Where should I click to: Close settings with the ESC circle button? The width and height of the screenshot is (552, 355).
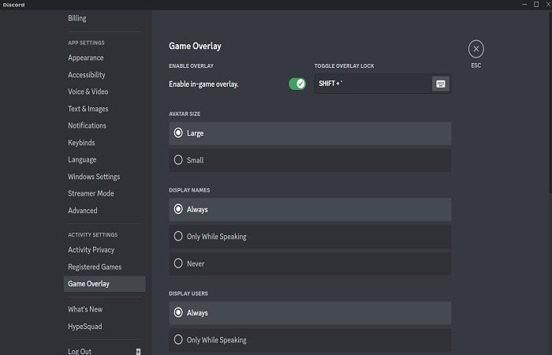click(x=476, y=49)
